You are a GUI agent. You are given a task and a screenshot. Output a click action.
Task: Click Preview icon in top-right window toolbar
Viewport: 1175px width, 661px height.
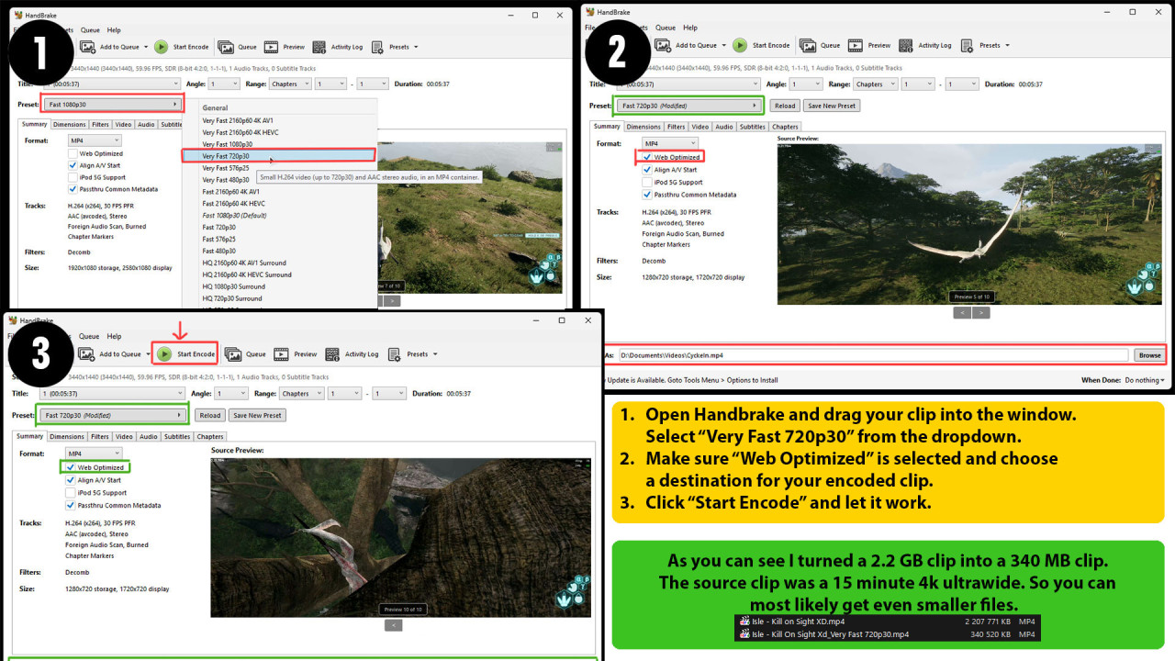856,45
